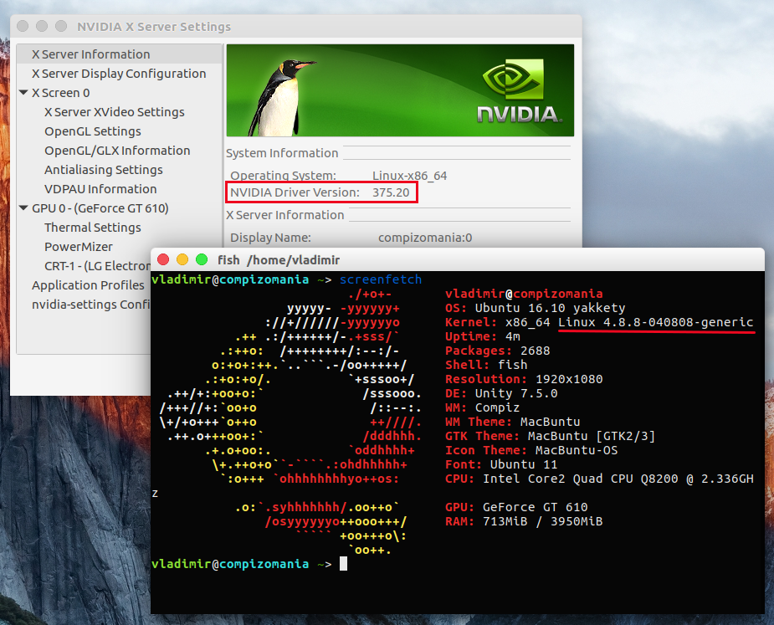Collapse the X Screen 0 tree node
The image size is (774, 625).
point(23,92)
